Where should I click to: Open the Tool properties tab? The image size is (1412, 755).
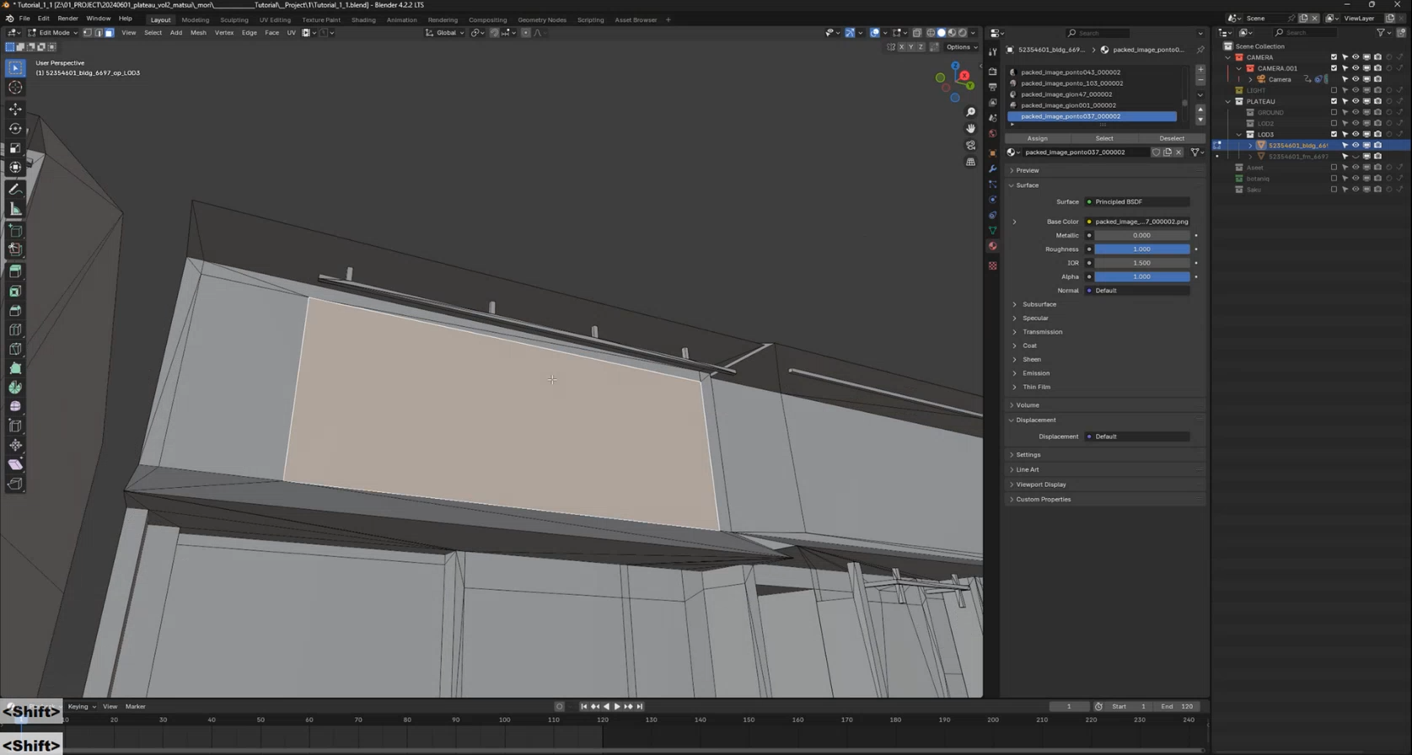[992, 52]
